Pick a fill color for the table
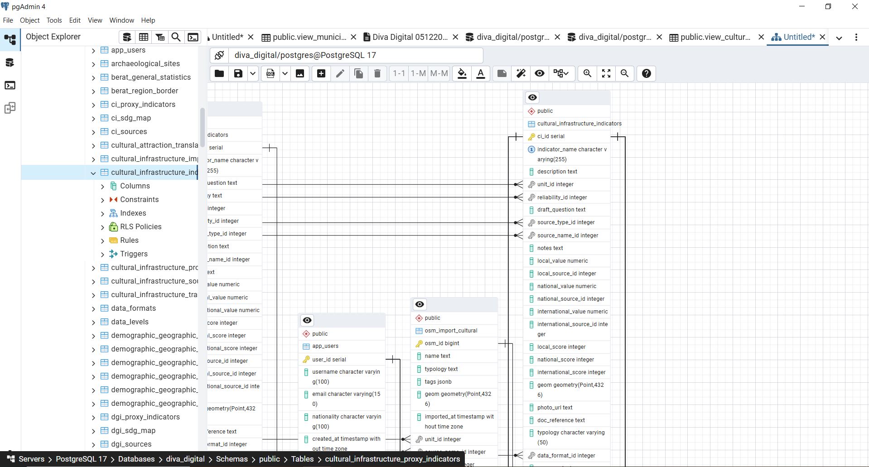869x467 pixels. [x=462, y=73]
